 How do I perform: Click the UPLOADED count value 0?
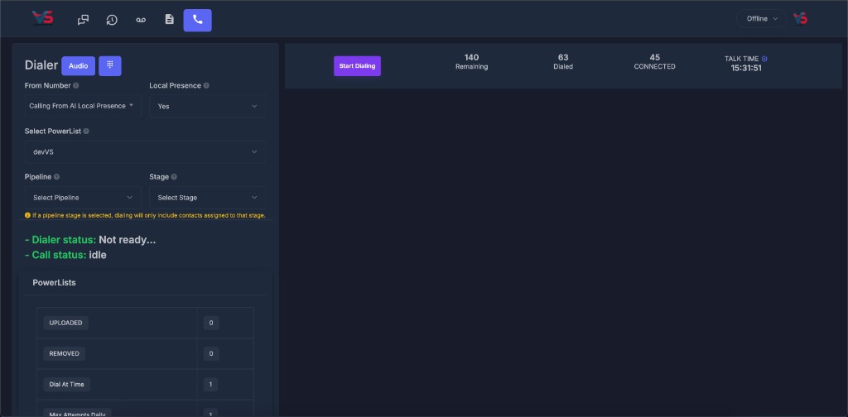[211, 323]
